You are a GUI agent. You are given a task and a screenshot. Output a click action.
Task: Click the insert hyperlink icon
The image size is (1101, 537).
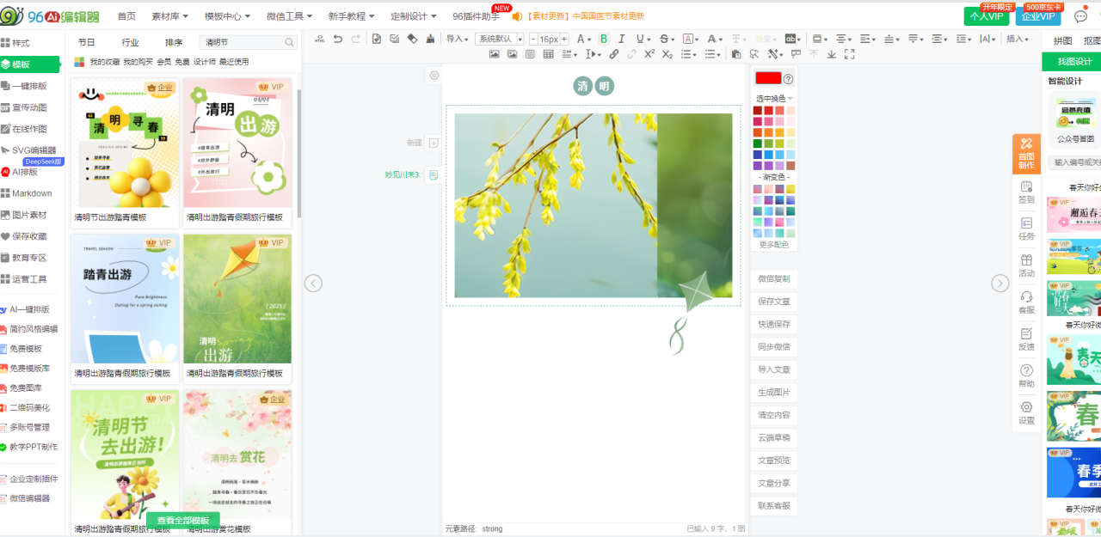[613, 54]
